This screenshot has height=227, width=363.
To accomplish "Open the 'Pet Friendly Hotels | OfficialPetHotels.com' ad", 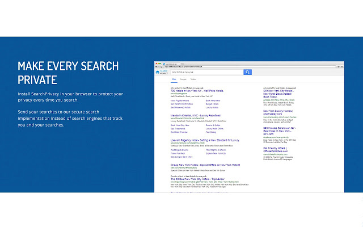I will [276, 150].
